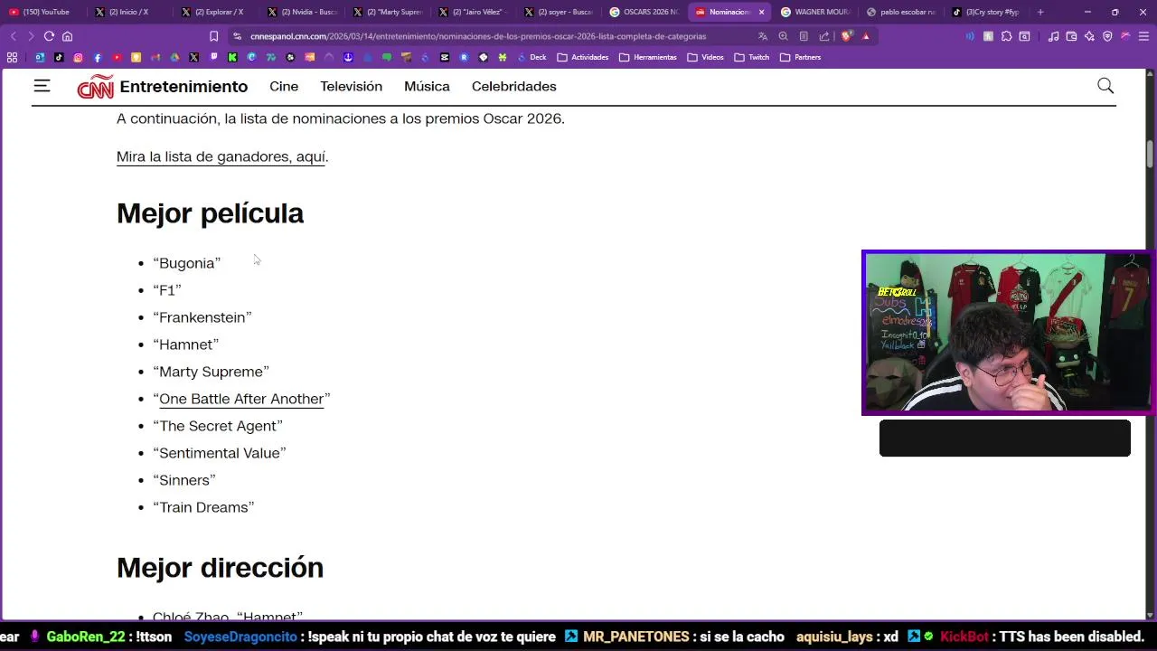
Task: Click the "Sentimental Value" list item
Action: pyautogui.click(x=220, y=453)
